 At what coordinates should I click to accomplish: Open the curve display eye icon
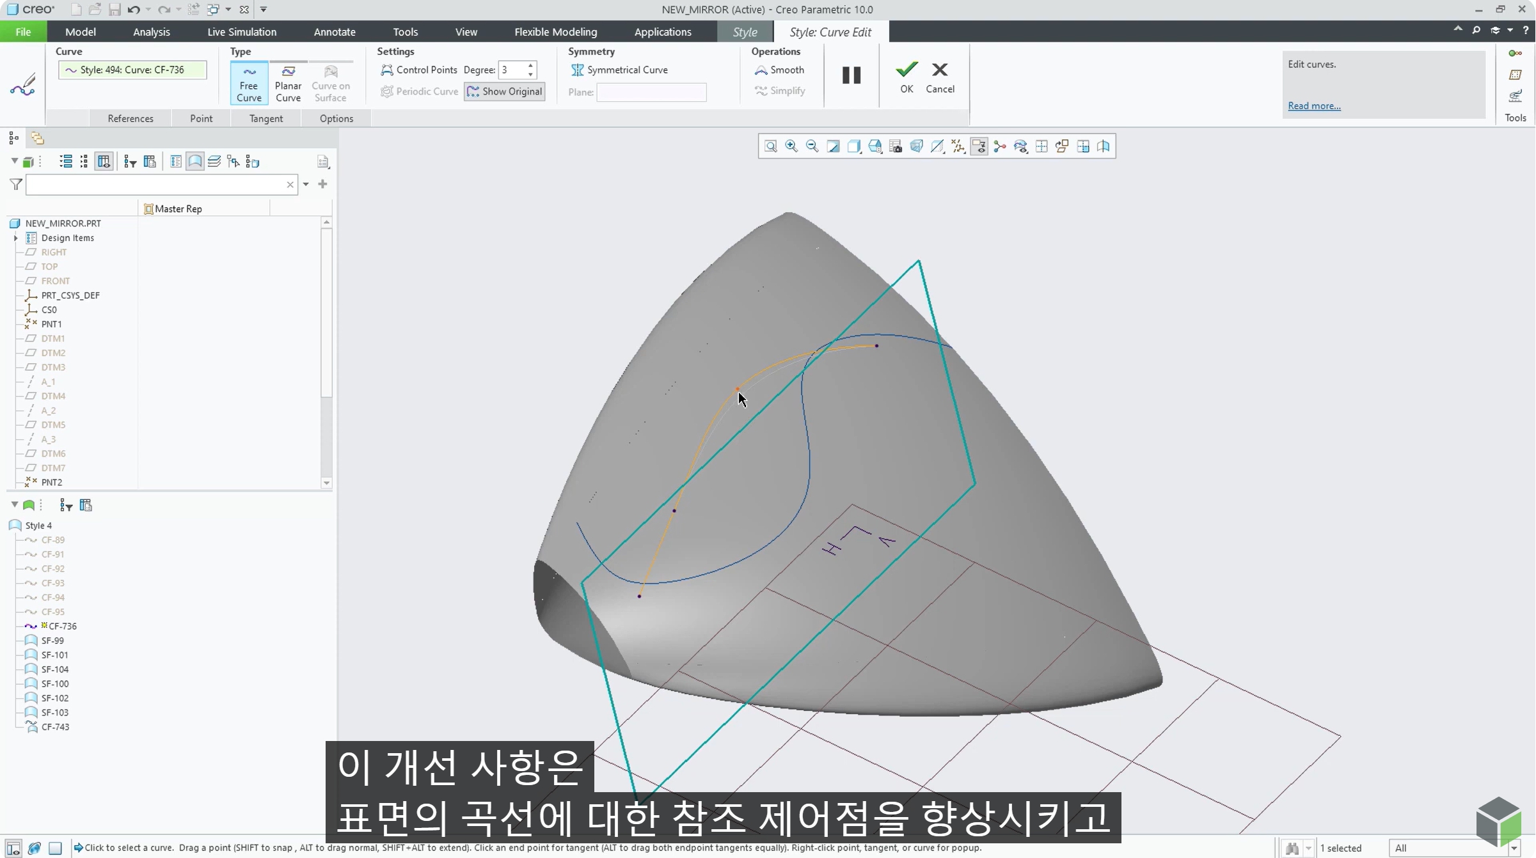1021,146
